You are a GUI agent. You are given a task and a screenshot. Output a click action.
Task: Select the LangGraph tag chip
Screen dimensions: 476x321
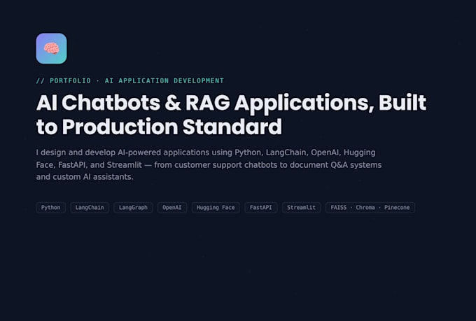tap(133, 208)
